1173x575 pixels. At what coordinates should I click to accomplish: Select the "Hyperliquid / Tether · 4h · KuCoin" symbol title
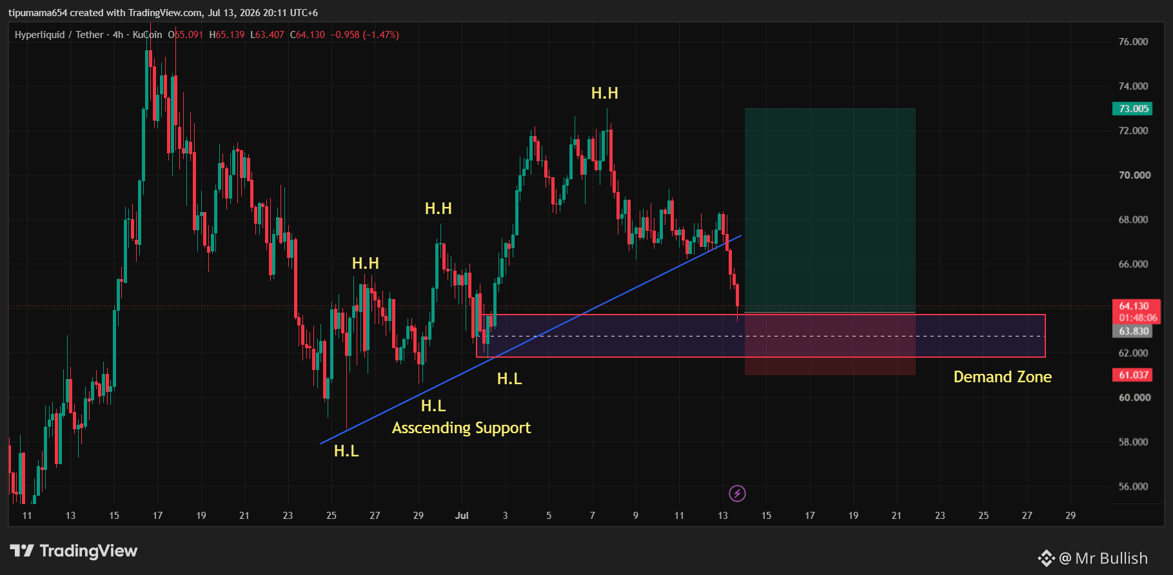88,35
